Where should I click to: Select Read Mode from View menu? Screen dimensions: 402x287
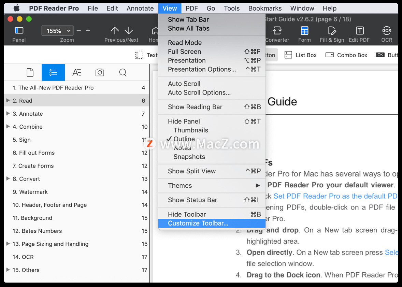pyautogui.click(x=212, y=43)
